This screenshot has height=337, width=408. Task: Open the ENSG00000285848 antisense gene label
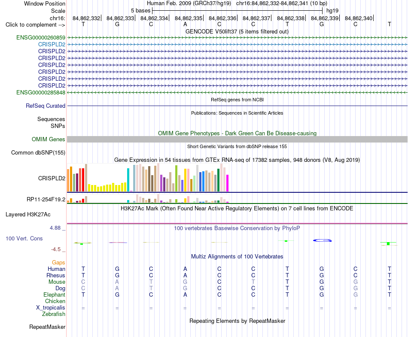[x=41, y=93]
